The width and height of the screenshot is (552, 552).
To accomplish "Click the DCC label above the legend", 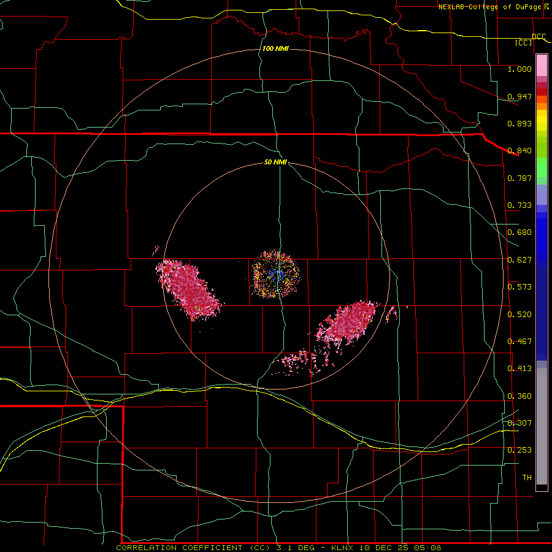I will click(539, 36).
